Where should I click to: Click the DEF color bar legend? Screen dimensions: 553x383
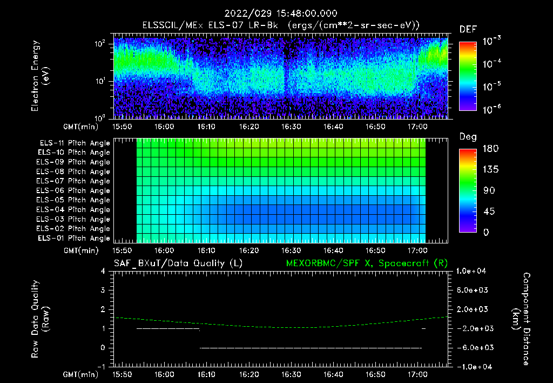pos(468,76)
